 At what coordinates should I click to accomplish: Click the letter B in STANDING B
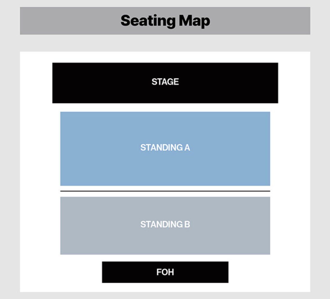(x=187, y=224)
